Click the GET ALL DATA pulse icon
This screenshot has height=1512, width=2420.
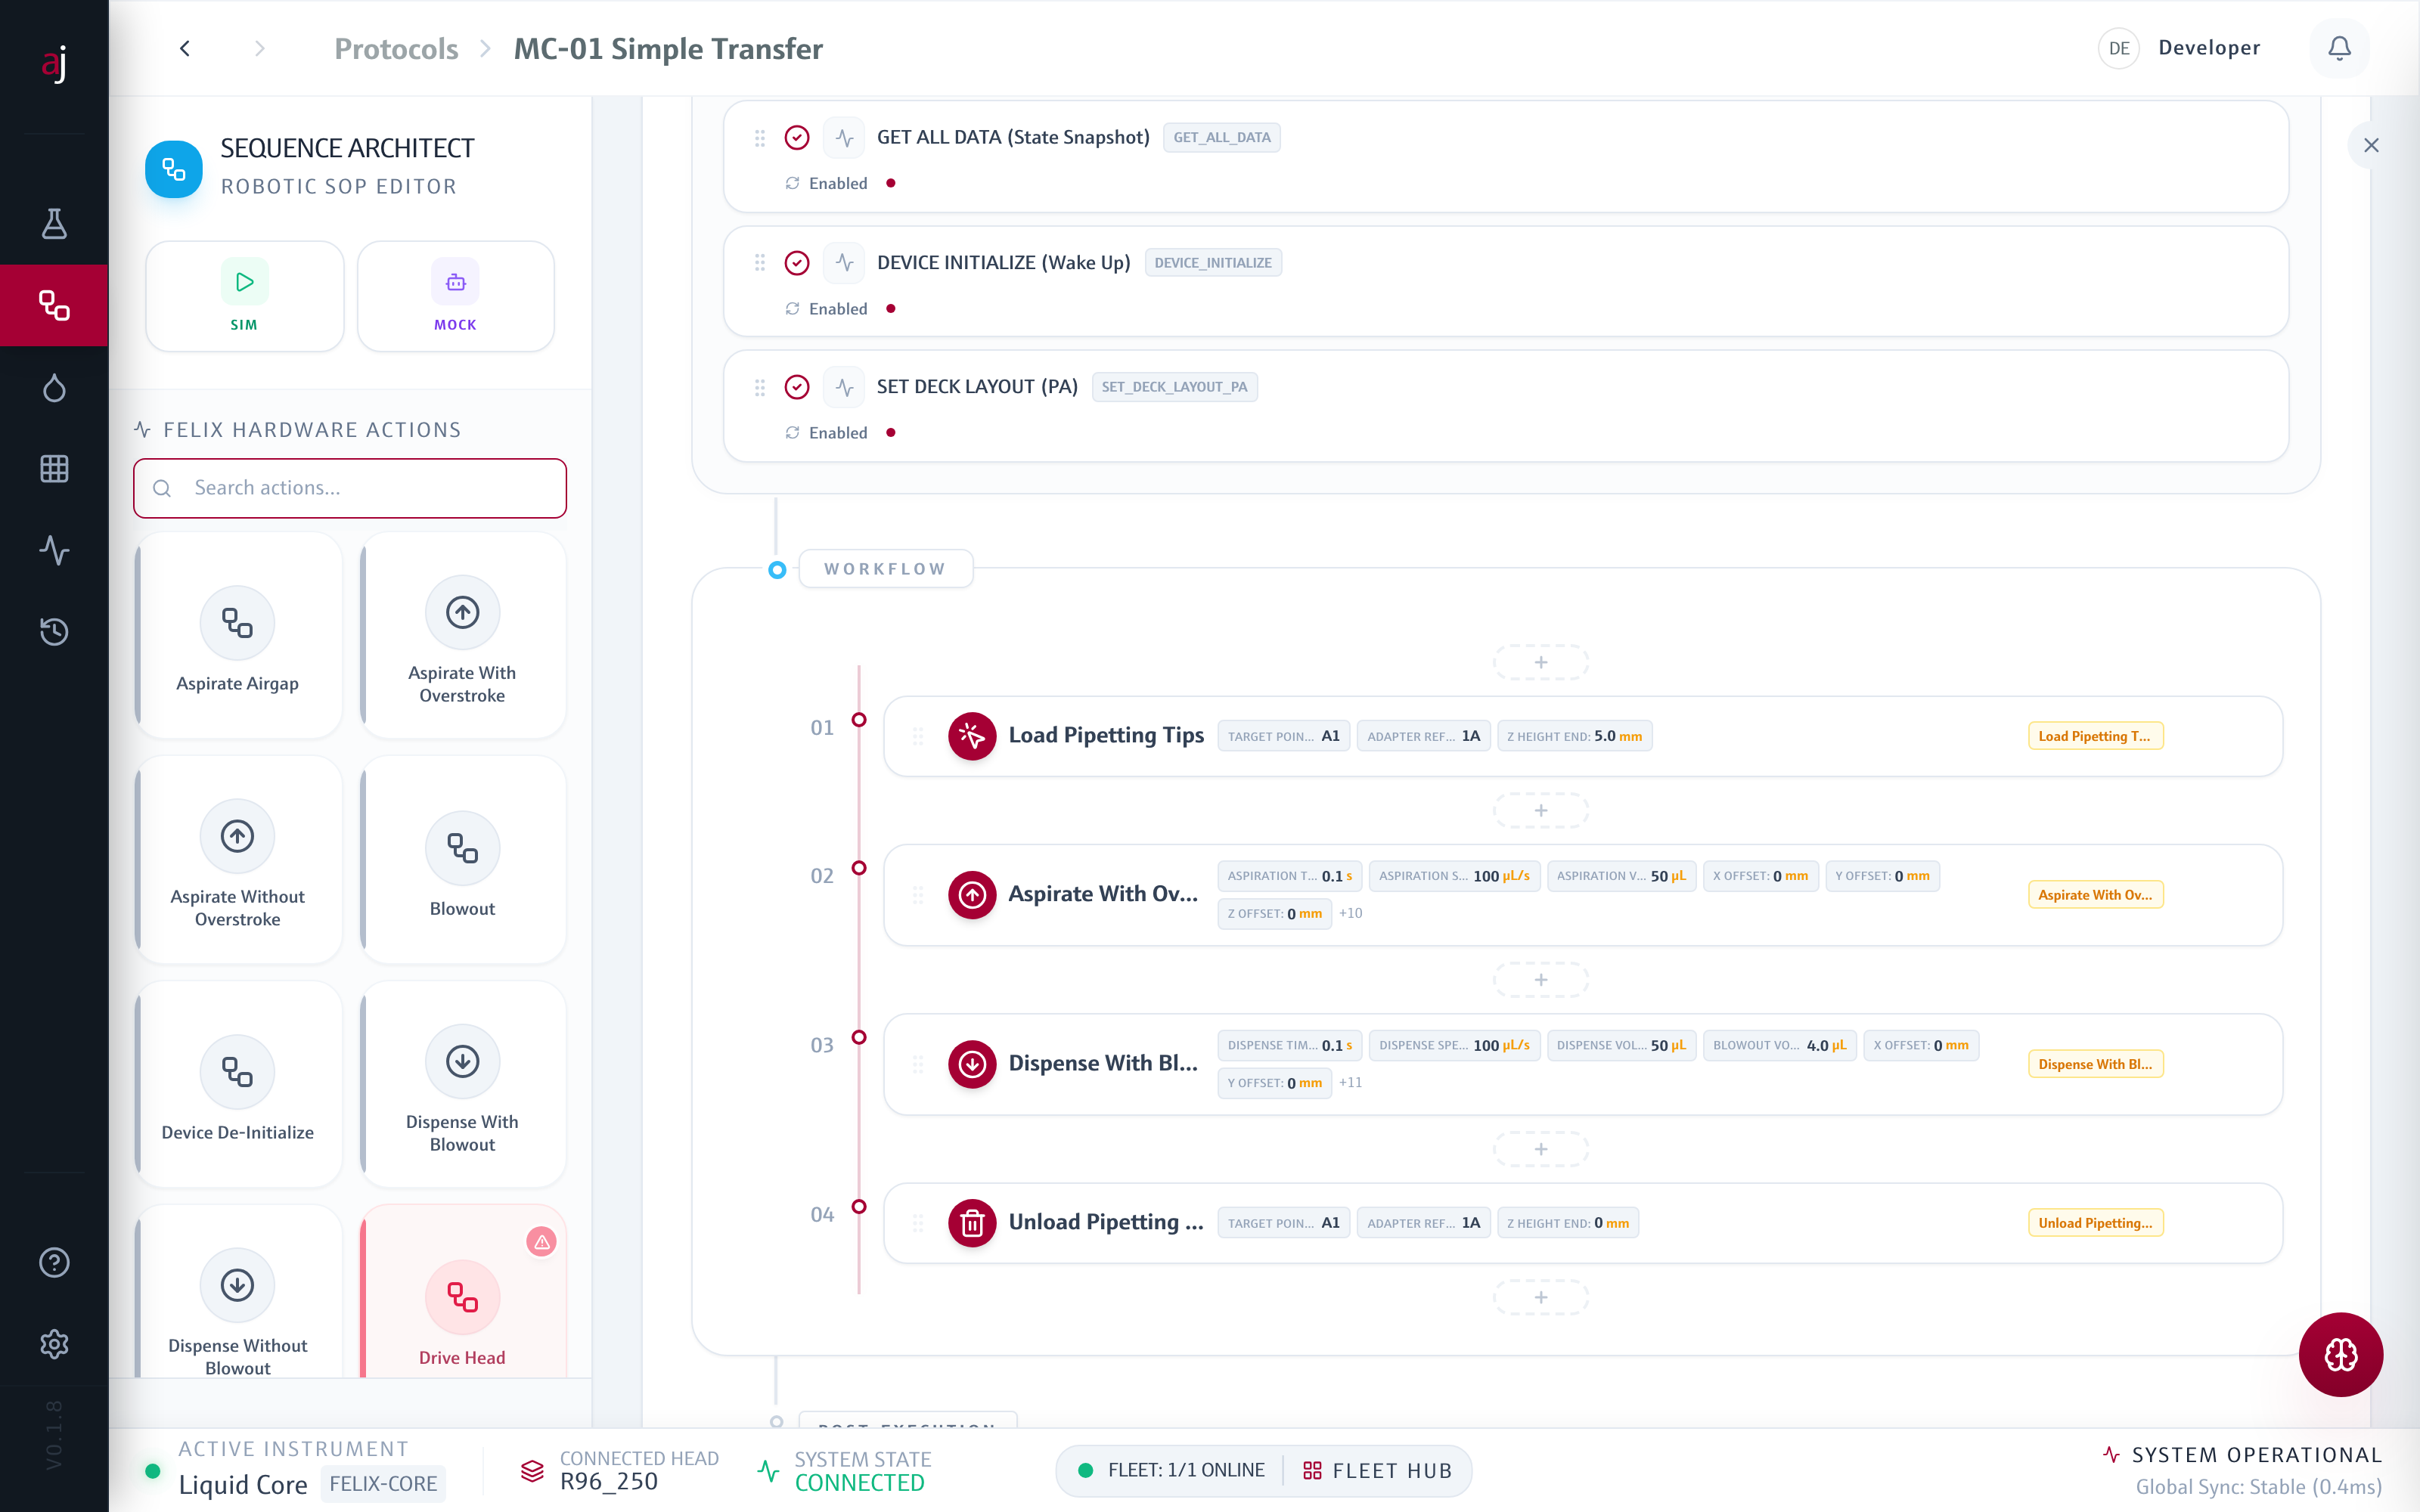[844, 138]
